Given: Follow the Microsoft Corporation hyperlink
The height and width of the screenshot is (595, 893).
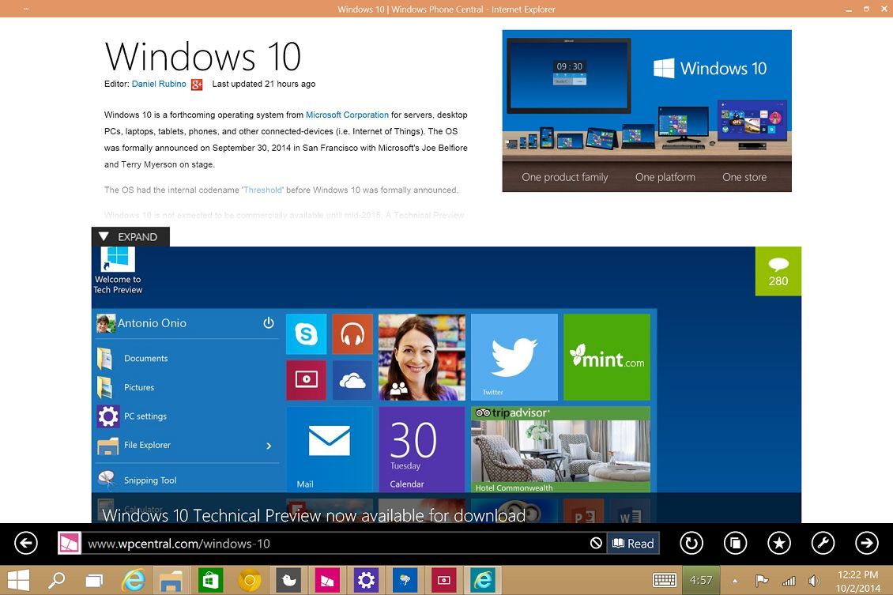Looking at the screenshot, I should (x=347, y=115).
